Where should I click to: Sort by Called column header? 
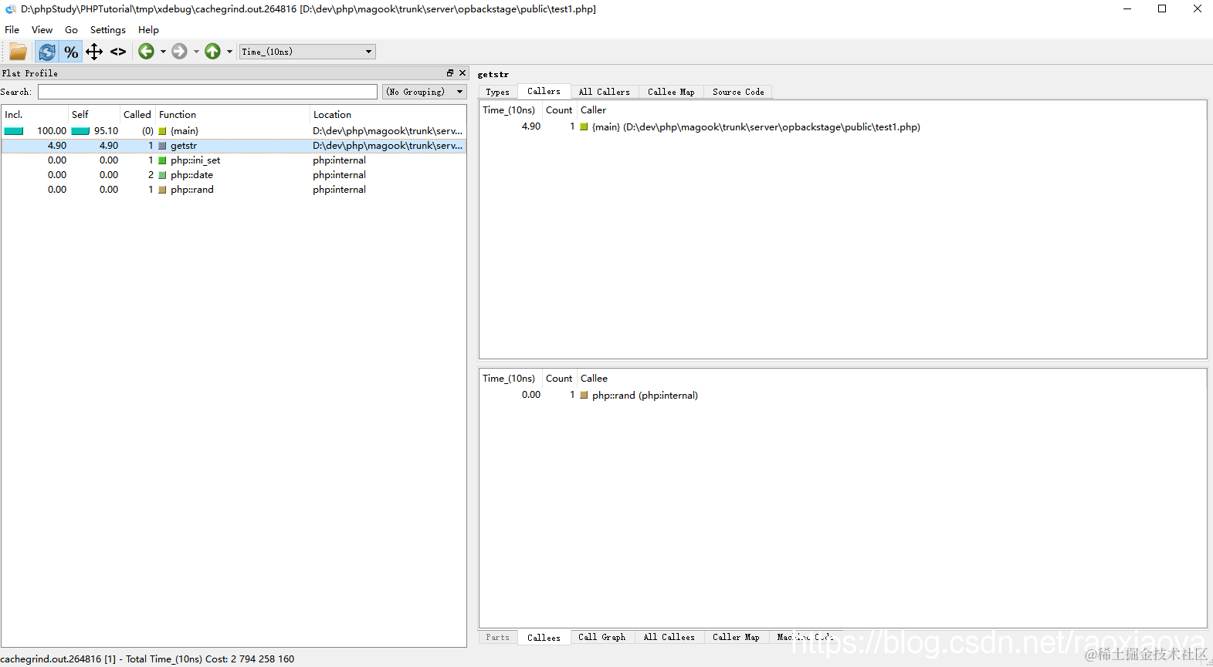pyautogui.click(x=137, y=114)
